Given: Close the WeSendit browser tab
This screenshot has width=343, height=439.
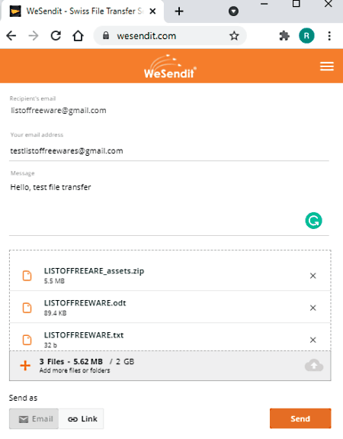Looking at the screenshot, I should [152, 11].
